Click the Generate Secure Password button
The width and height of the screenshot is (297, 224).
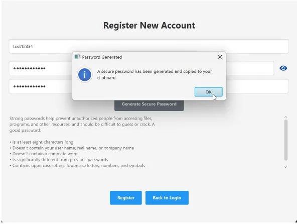click(x=149, y=105)
